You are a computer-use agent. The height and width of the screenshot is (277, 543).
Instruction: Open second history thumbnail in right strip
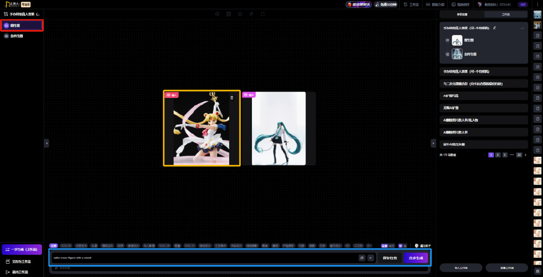[538, 25]
